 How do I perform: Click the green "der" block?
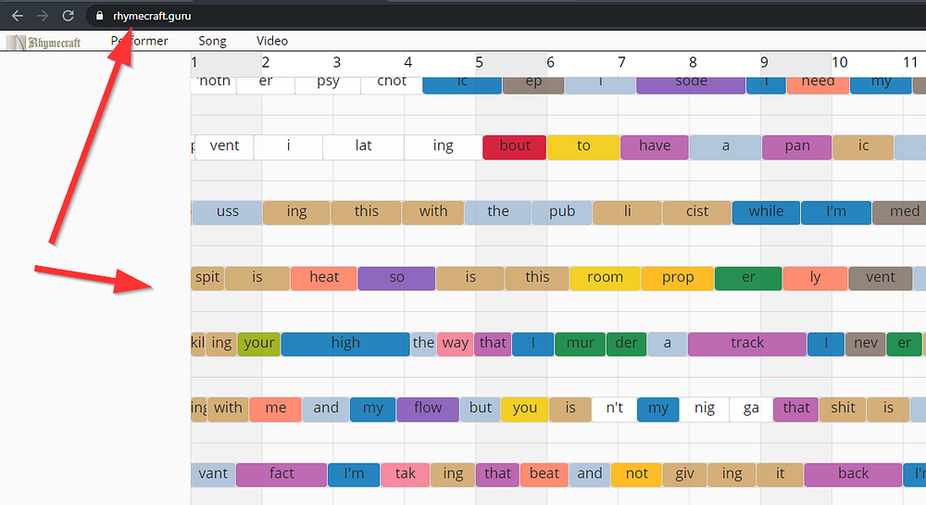pyautogui.click(x=626, y=344)
